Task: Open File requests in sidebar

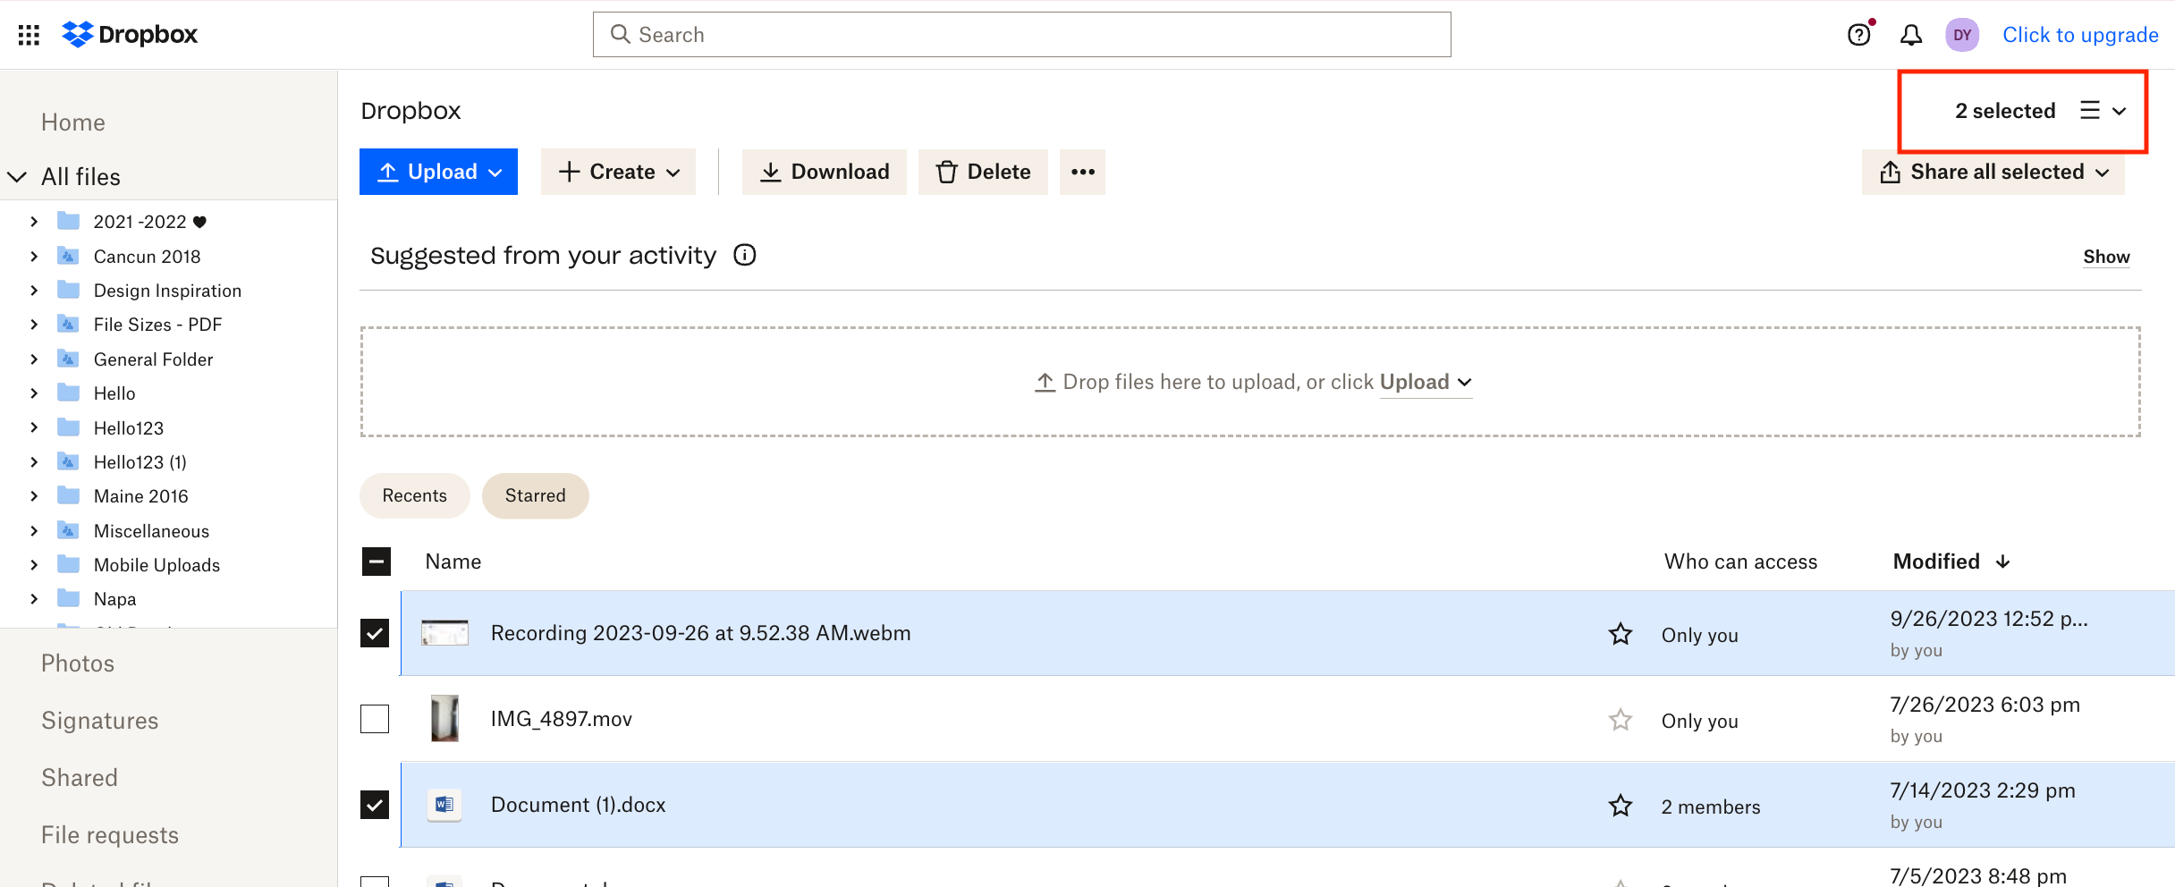Action: tap(110, 835)
